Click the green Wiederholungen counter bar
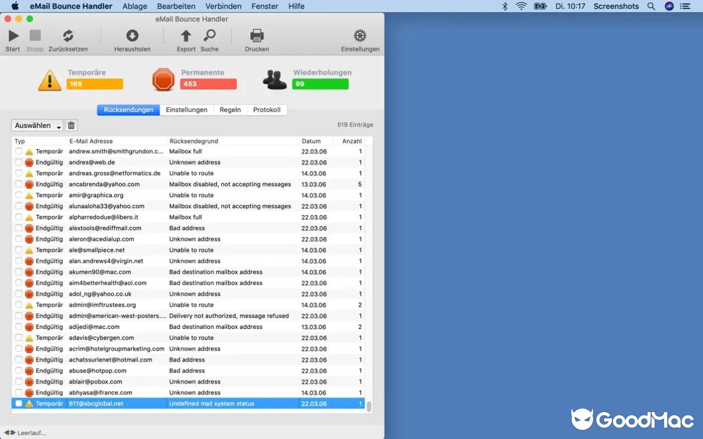The image size is (703, 439). tap(321, 83)
